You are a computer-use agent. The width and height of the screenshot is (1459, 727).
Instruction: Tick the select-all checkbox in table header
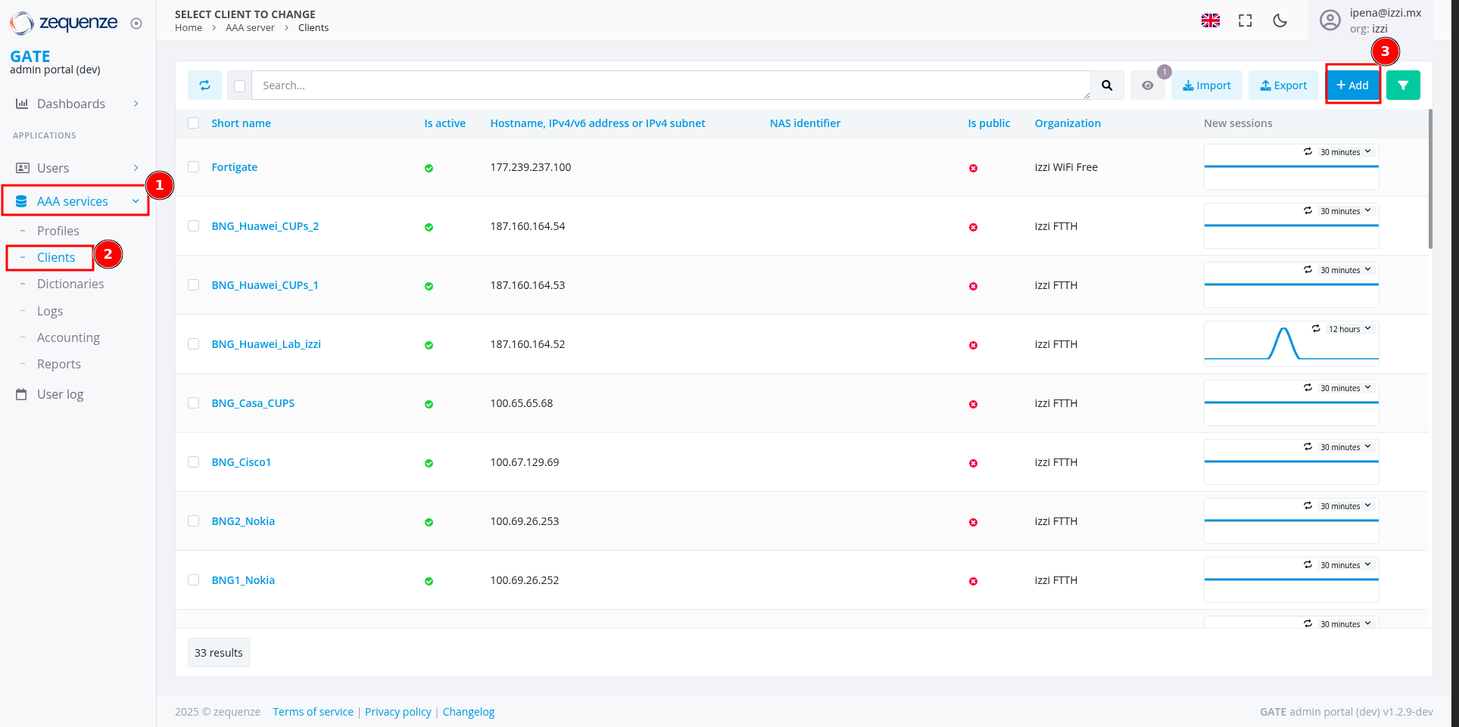tap(194, 123)
